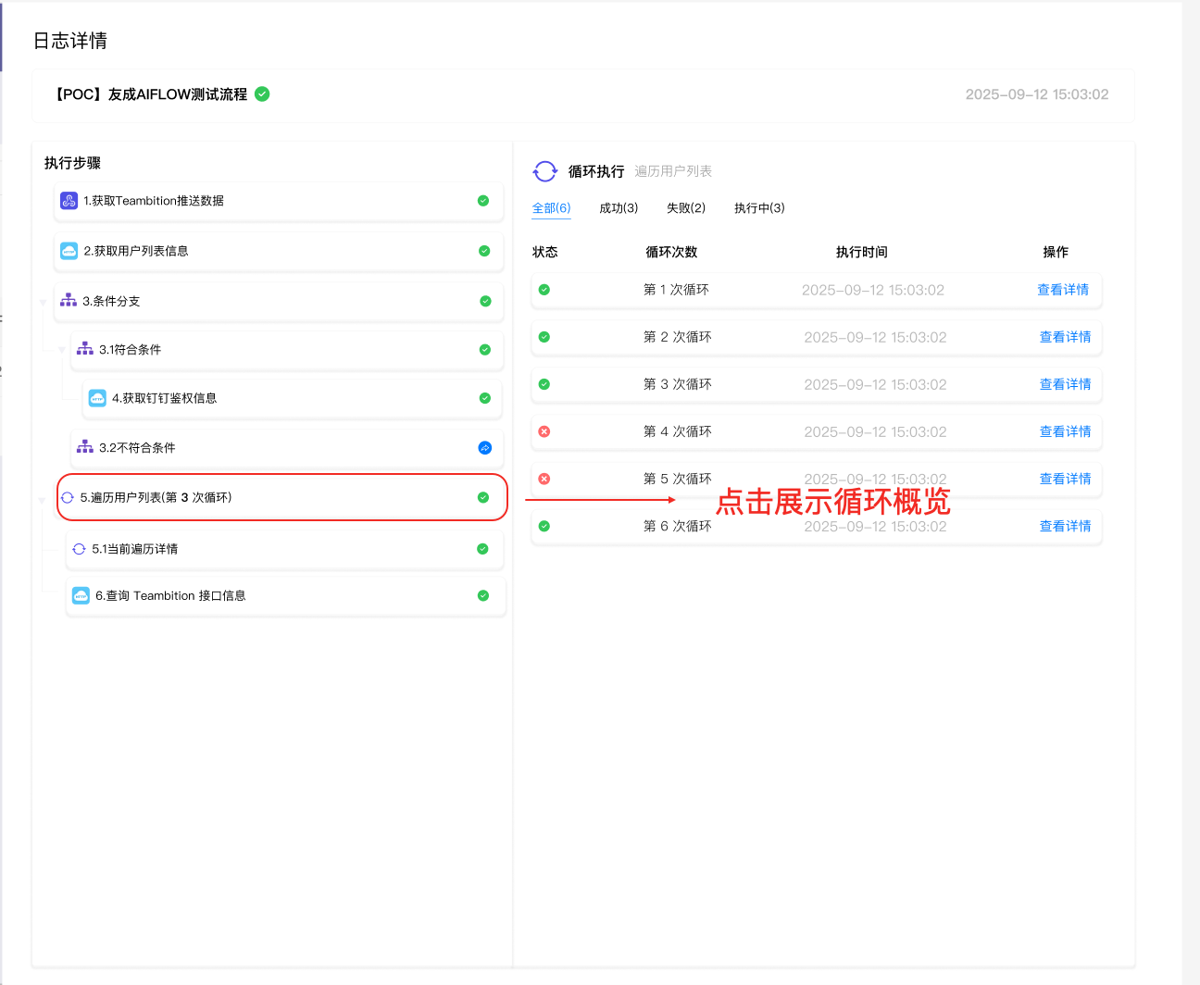Screen dimensions: 1200x985
Task: Select step 5.1当前遍历详情
Action: point(285,549)
